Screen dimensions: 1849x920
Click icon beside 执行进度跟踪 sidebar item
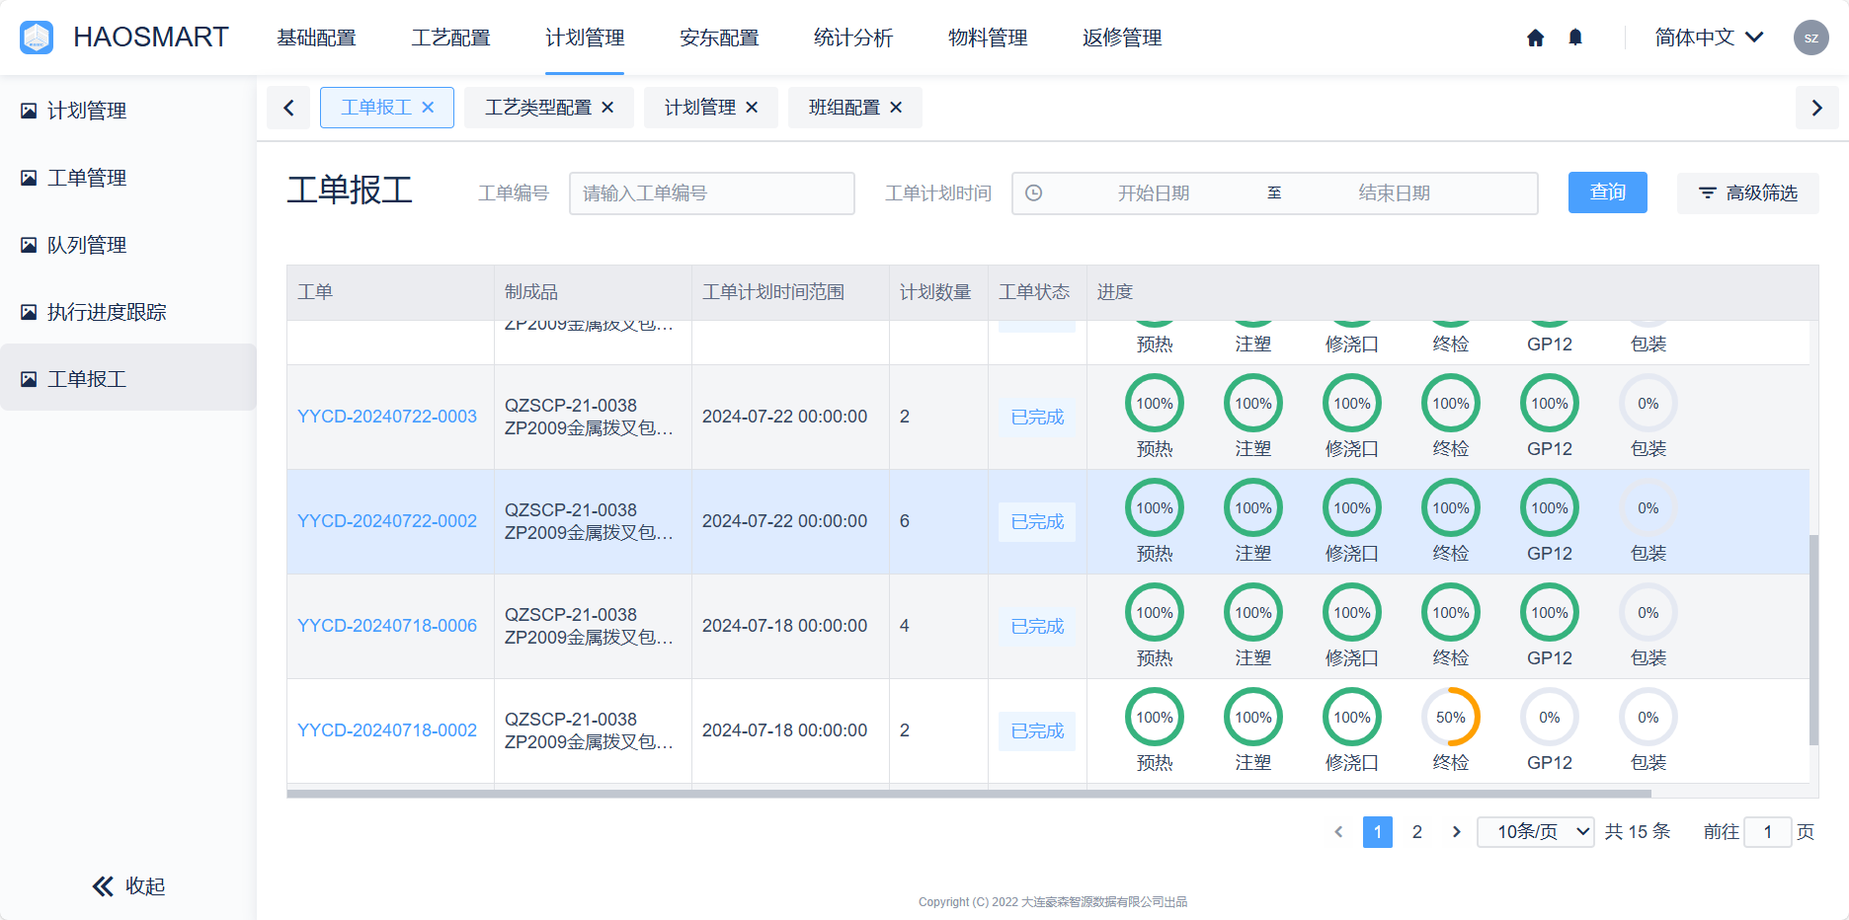tap(29, 312)
